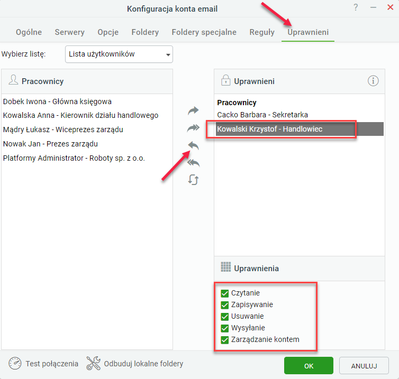This screenshot has width=399, height=379.
Task: Click double right arrow to add all employees
Action: [193, 128]
